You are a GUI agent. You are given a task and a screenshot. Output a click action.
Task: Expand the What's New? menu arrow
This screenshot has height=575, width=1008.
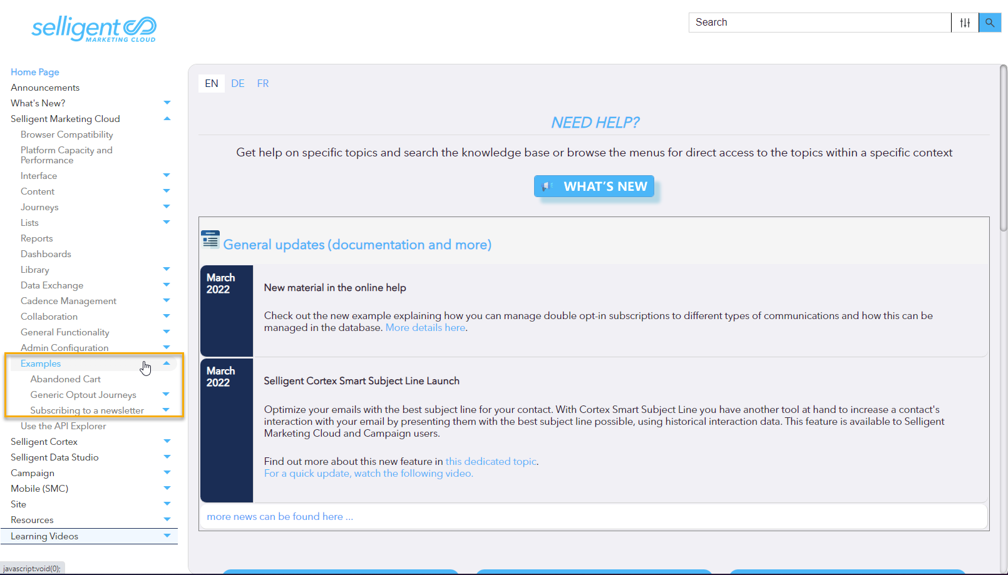click(167, 103)
